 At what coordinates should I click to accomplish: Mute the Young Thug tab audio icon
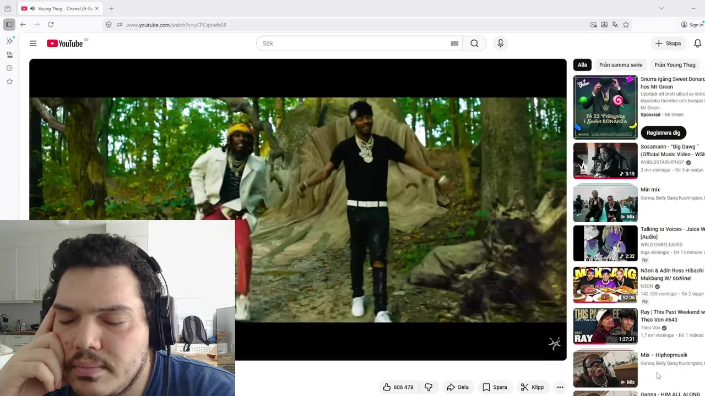point(32,8)
